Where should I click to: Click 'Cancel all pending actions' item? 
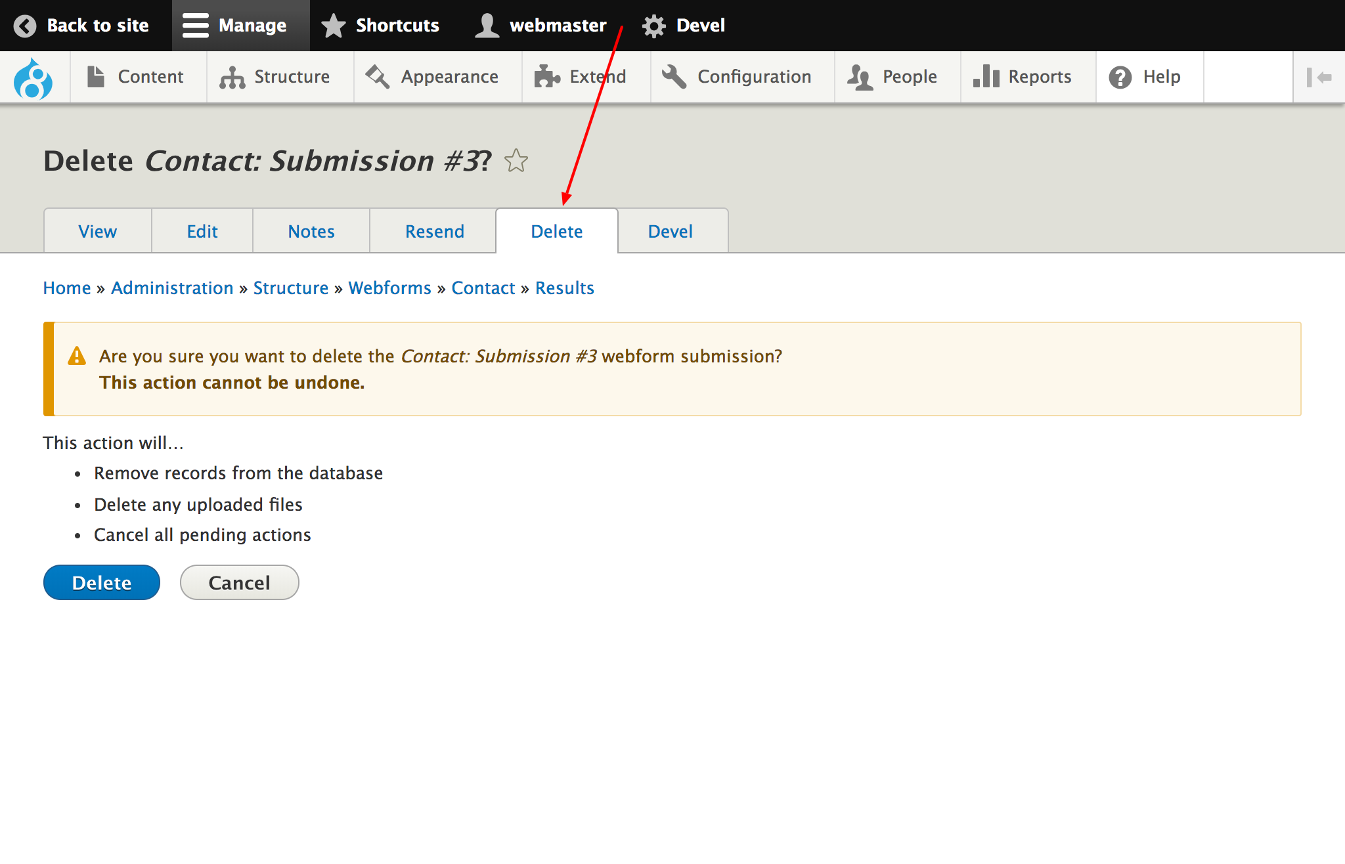pos(202,535)
